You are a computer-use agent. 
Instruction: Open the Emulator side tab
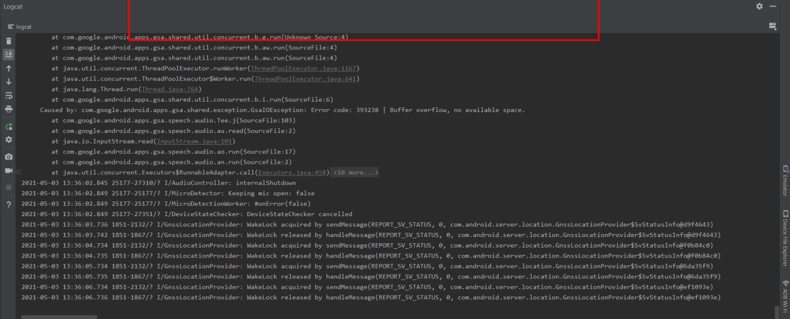[x=785, y=180]
